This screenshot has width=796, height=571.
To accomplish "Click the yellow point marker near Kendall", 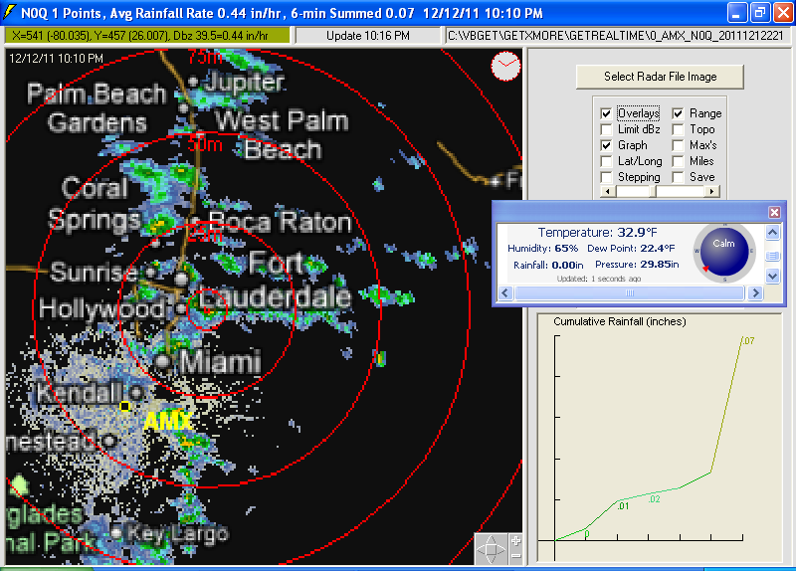I will (x=124, y=406).
